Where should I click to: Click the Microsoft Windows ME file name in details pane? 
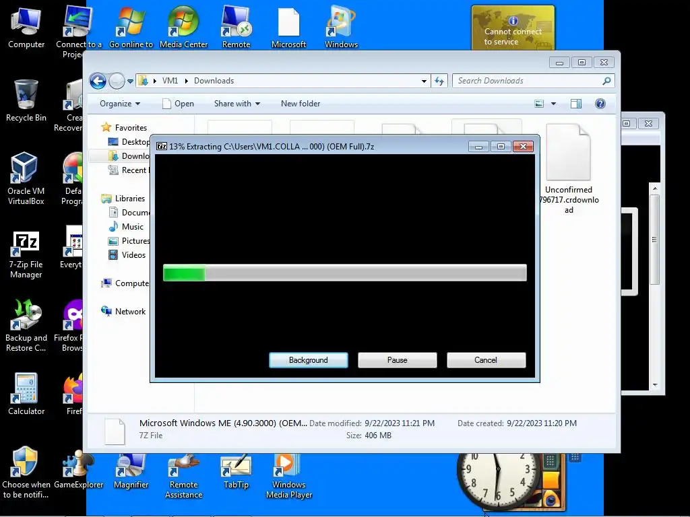[223, 423]
